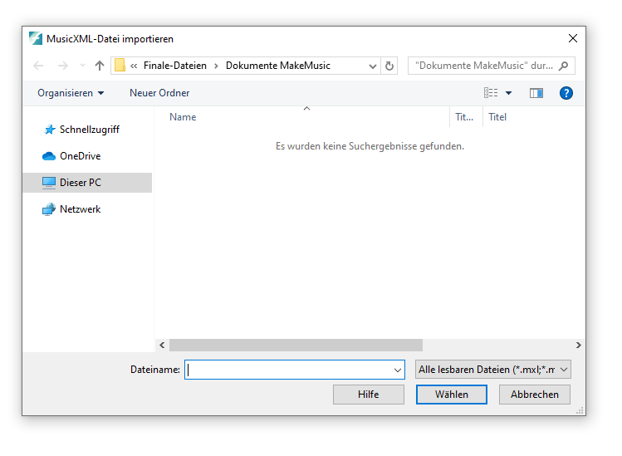Viewport: 622px width, 456px height.
Task: Click the Abbrechen button
Action: 534,395
